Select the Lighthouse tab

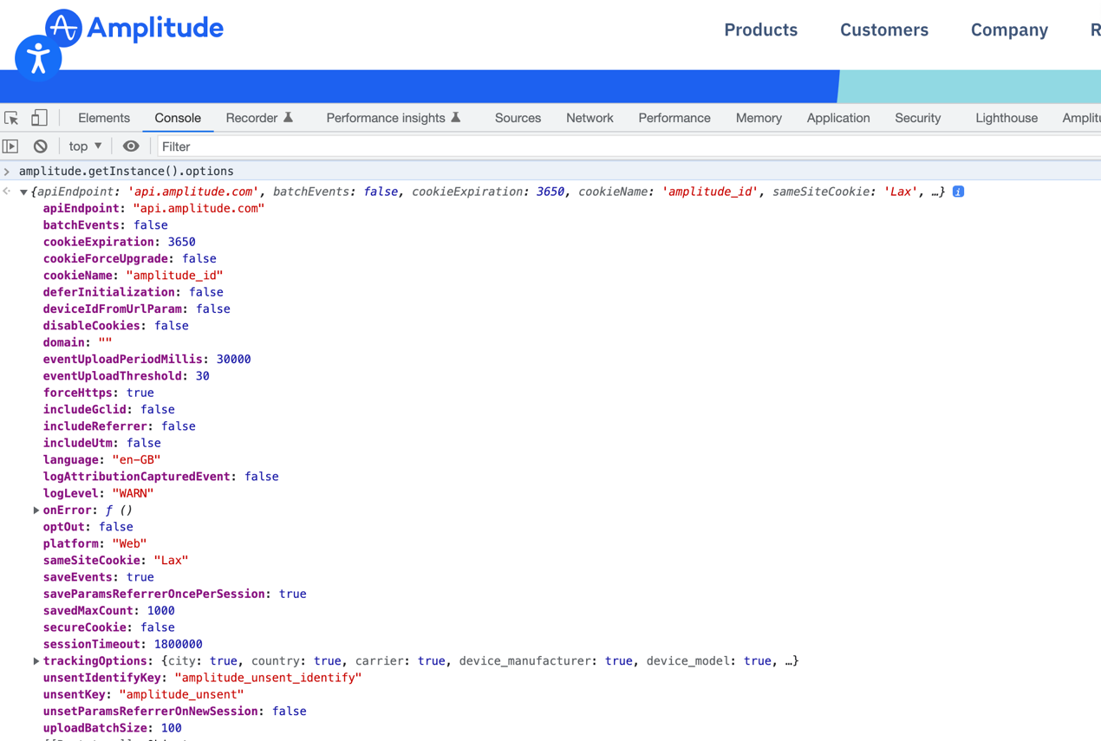point(1006,118)
